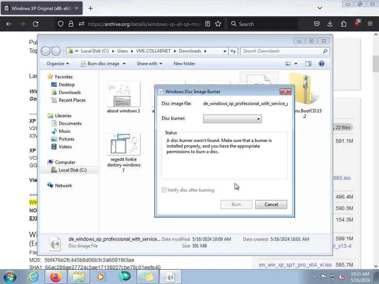Click the padlock site security icon
Viewport: 379px width, 284px height.
coord(71,24)
